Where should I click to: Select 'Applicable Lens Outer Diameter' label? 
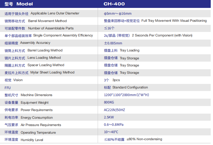55,13
